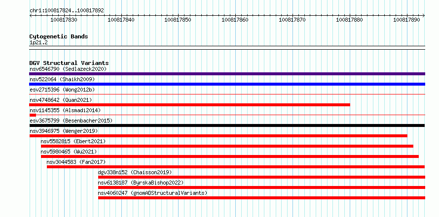Click ruler position 100817860
The image size is (439, 217).
click(235, 20)
